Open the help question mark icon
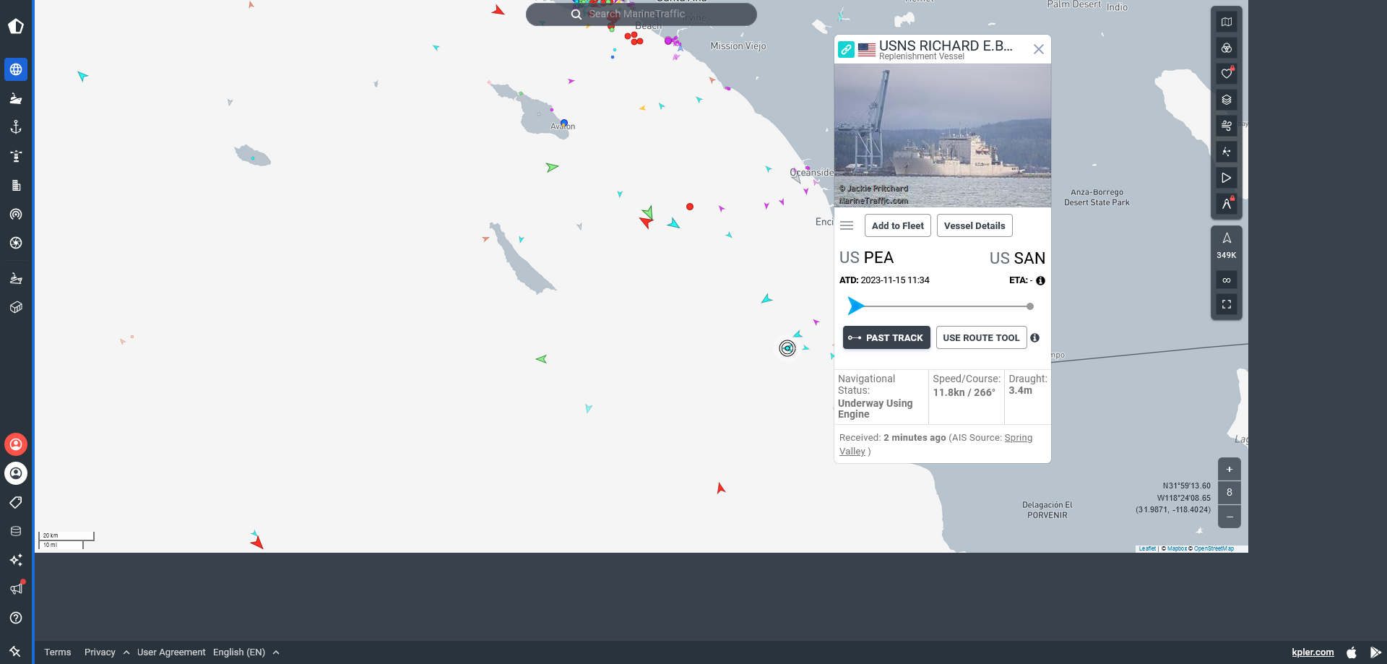 pos(16,618)
